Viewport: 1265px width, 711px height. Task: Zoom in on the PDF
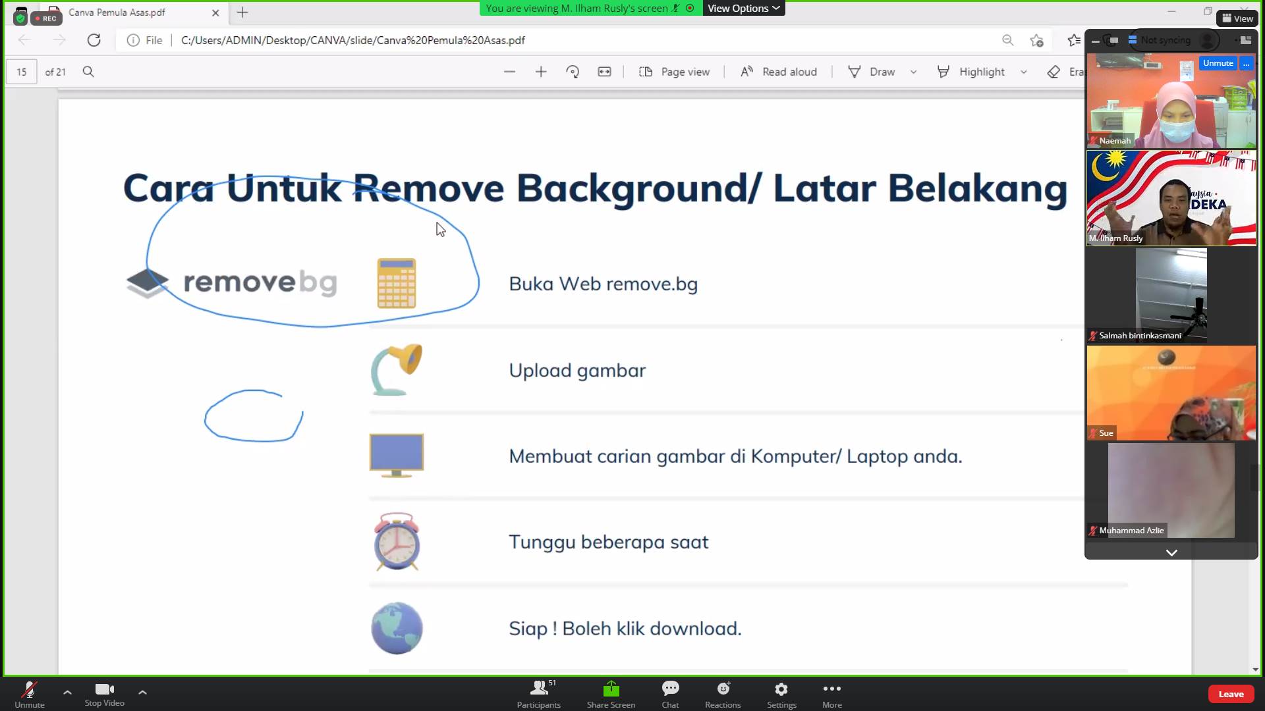pyautogui.click(x=541, y=72)
